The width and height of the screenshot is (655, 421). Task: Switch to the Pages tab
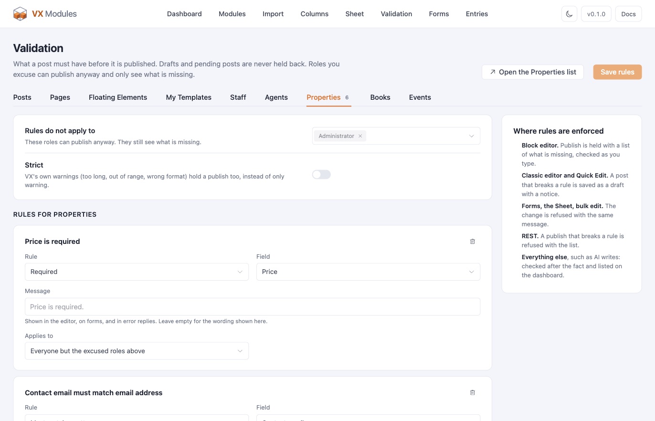point(60,97)
